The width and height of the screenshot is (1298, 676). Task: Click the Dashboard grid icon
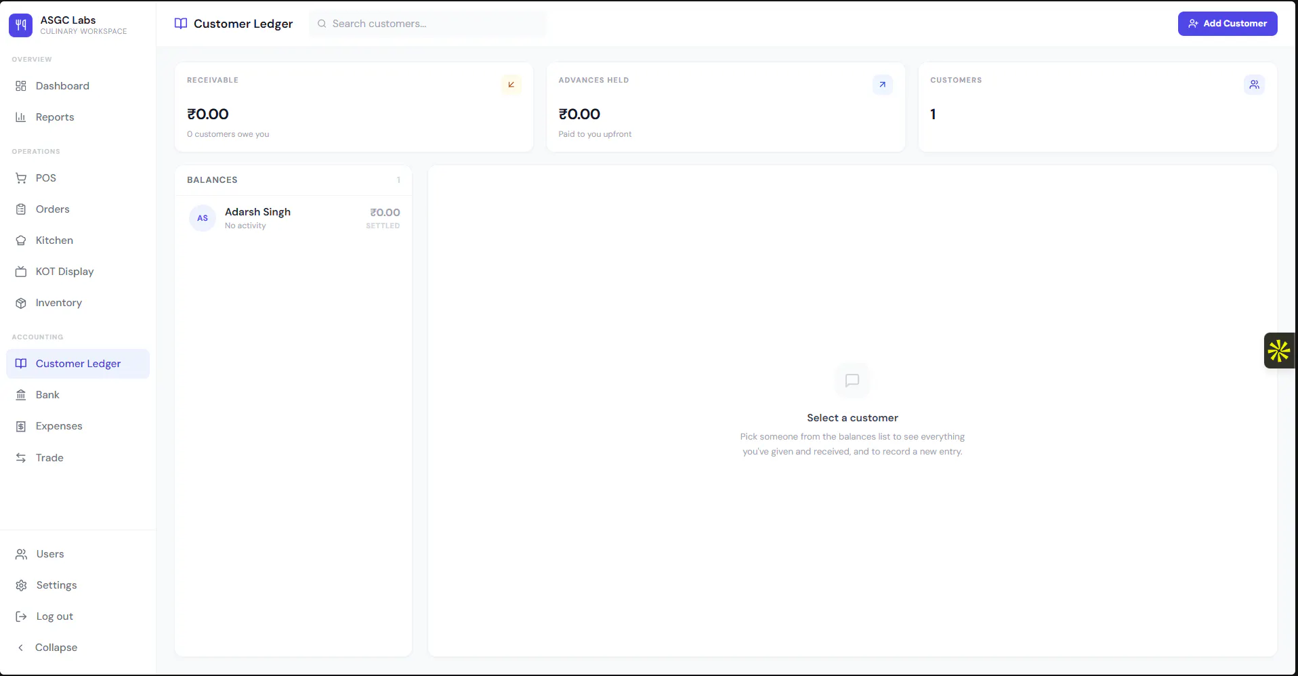point(21,86)
